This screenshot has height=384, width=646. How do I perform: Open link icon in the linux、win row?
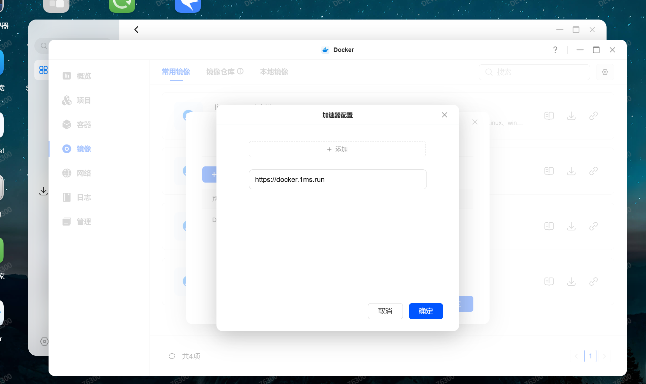(594, 116)
